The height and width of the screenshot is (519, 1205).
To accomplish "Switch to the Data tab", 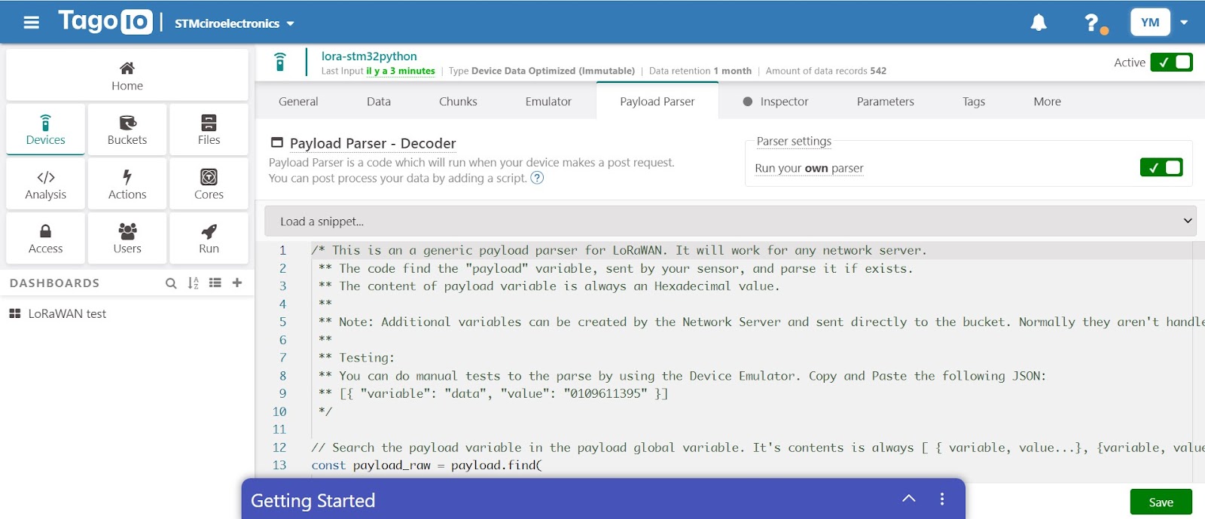I will click(x=379, y=101).
